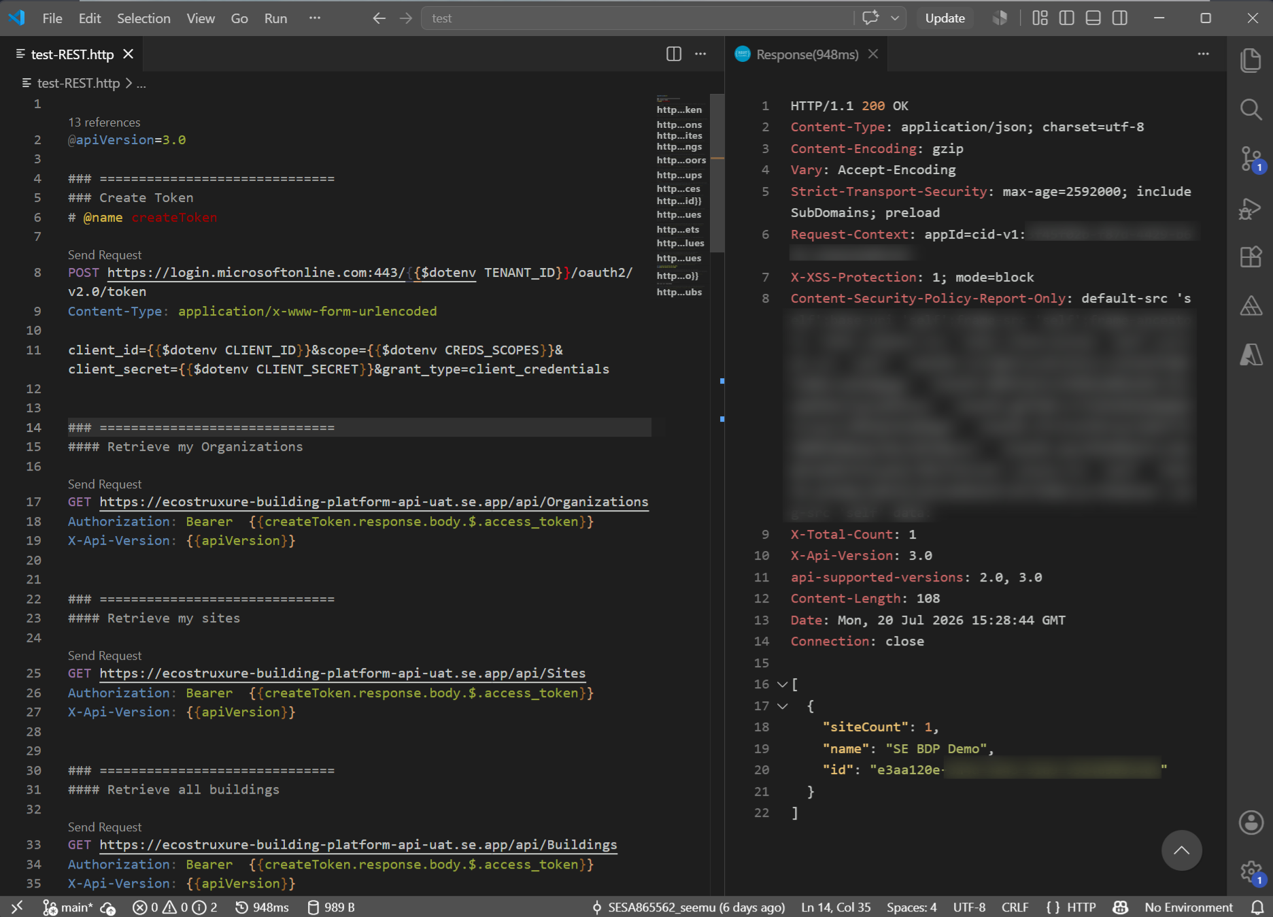Open the Search view in activity bar

tap(1251, 109)
